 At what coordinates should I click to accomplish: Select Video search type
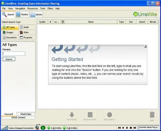tap(27, 32)
